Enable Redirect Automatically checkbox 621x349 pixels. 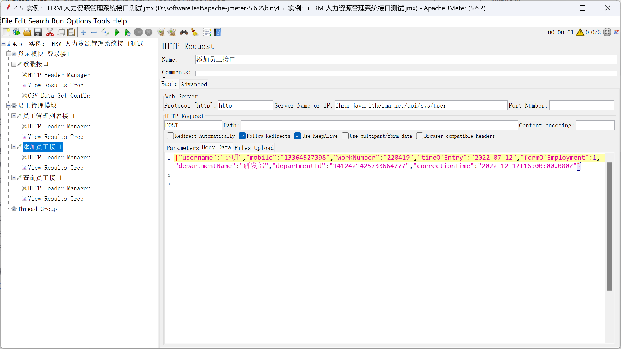(x=170, y=136)
